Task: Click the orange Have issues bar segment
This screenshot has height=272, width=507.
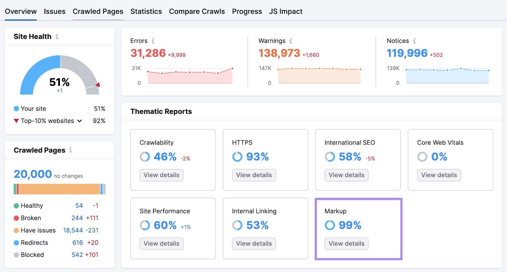Action: (60, 189)
